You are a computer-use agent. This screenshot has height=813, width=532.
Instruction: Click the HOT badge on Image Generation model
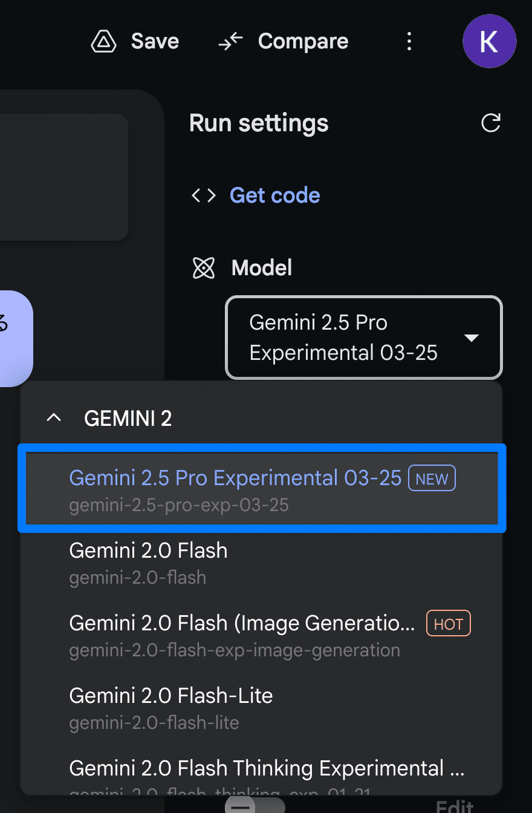coord(448,624)
